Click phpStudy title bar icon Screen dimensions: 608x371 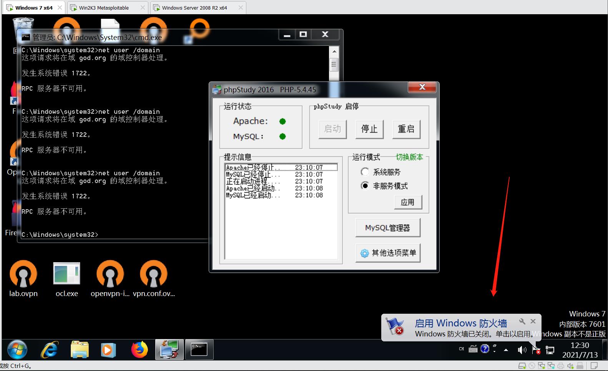click(217, 90)
